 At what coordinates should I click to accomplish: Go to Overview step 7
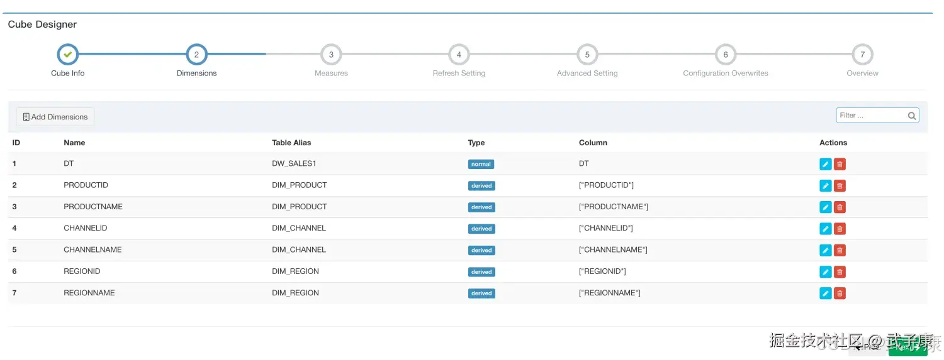pyautogui.click(x=862, y=55)
